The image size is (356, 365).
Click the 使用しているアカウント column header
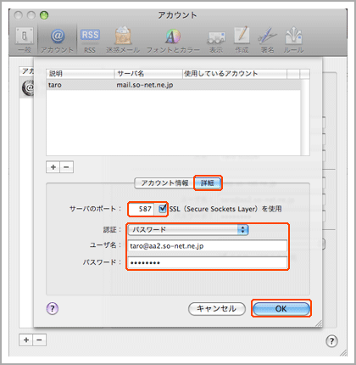[235, 74]
